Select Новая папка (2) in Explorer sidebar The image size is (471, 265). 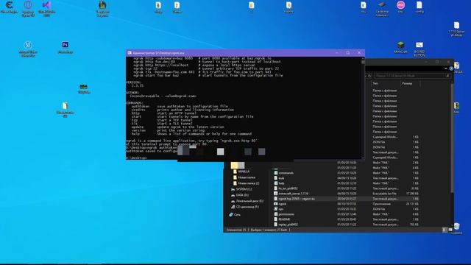[x=247, y=183]
